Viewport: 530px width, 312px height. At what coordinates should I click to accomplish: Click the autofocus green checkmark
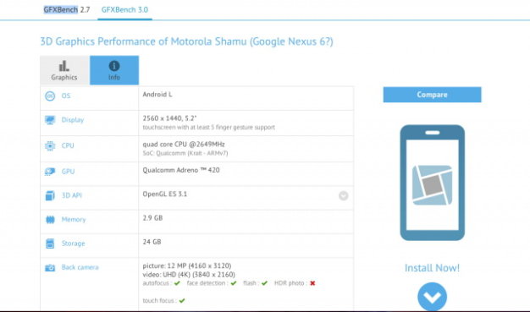pos(177,283)
